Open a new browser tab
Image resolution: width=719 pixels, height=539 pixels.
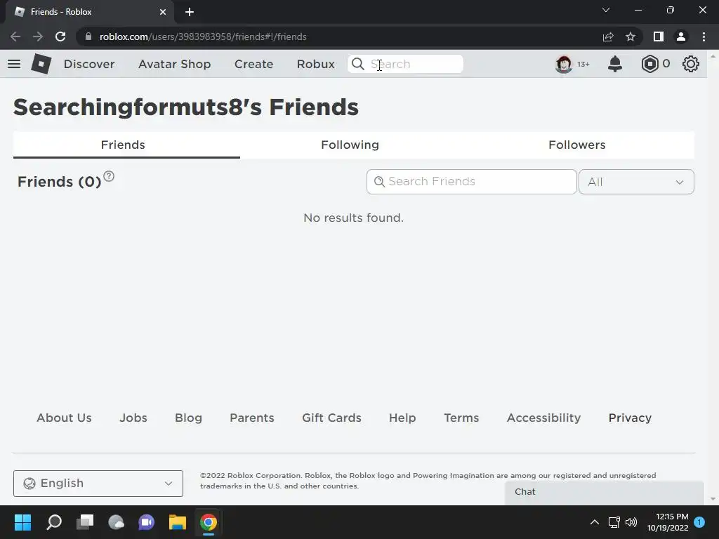190,12
